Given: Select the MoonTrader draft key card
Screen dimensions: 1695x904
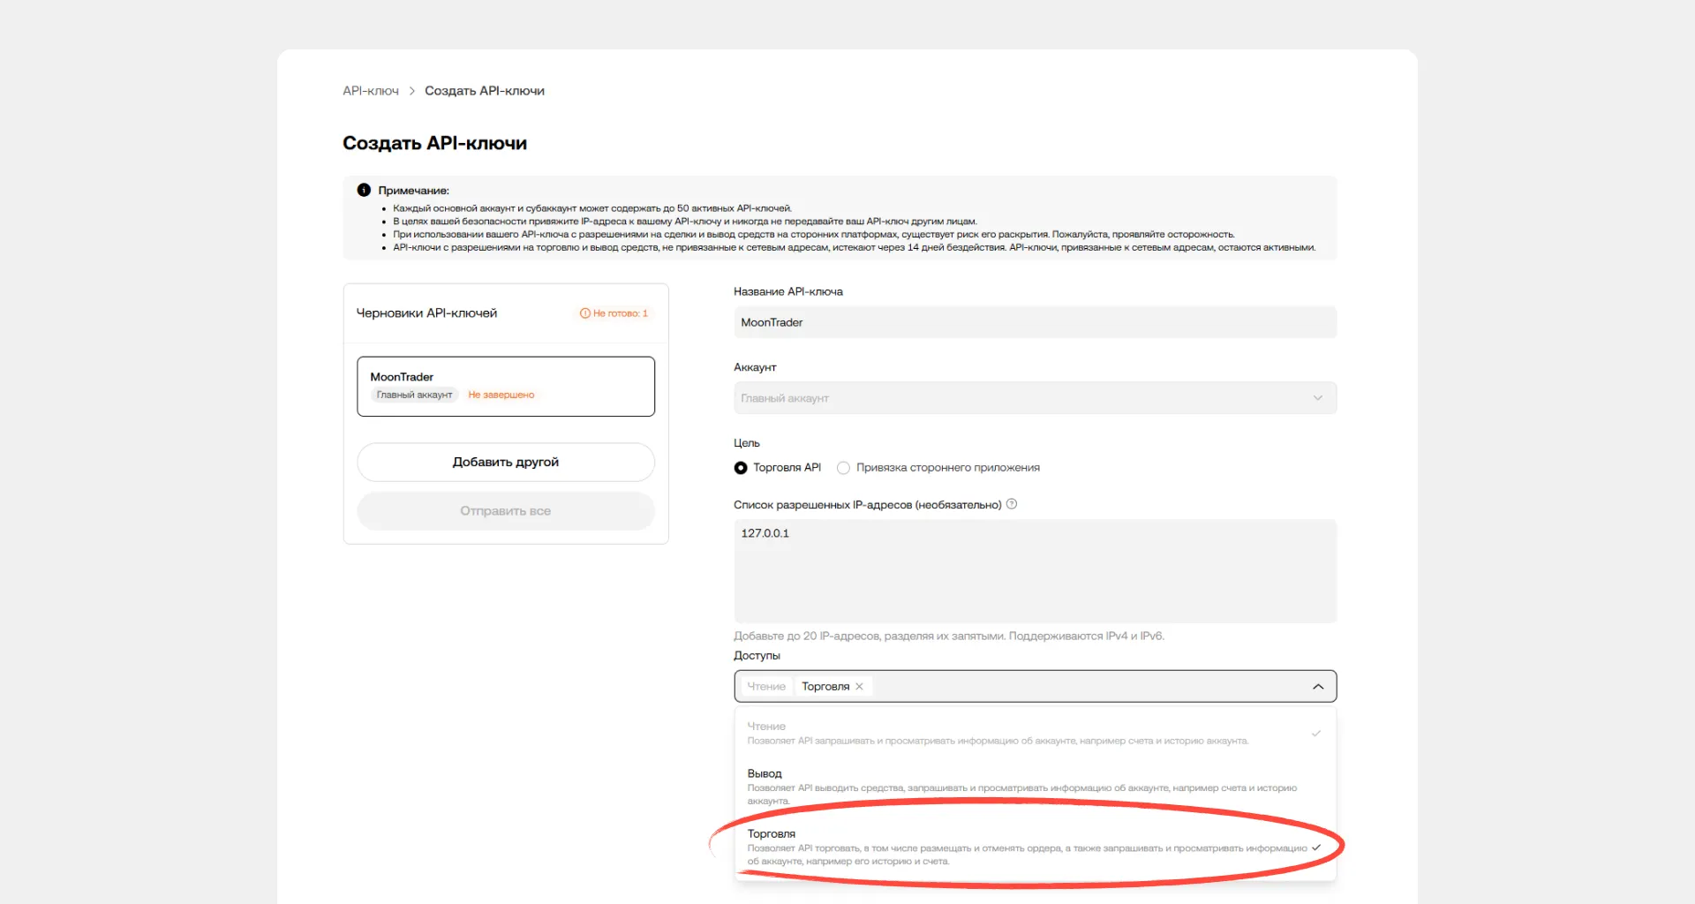Looking at the screenshot, I should pos(505,386).
